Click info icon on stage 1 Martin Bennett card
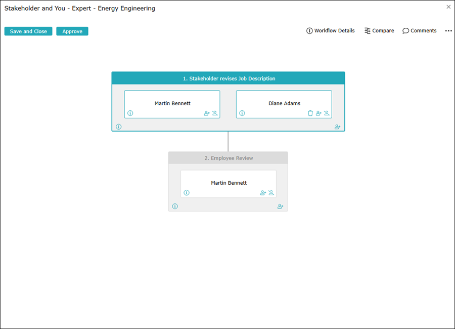 click(x=130, y=113)
